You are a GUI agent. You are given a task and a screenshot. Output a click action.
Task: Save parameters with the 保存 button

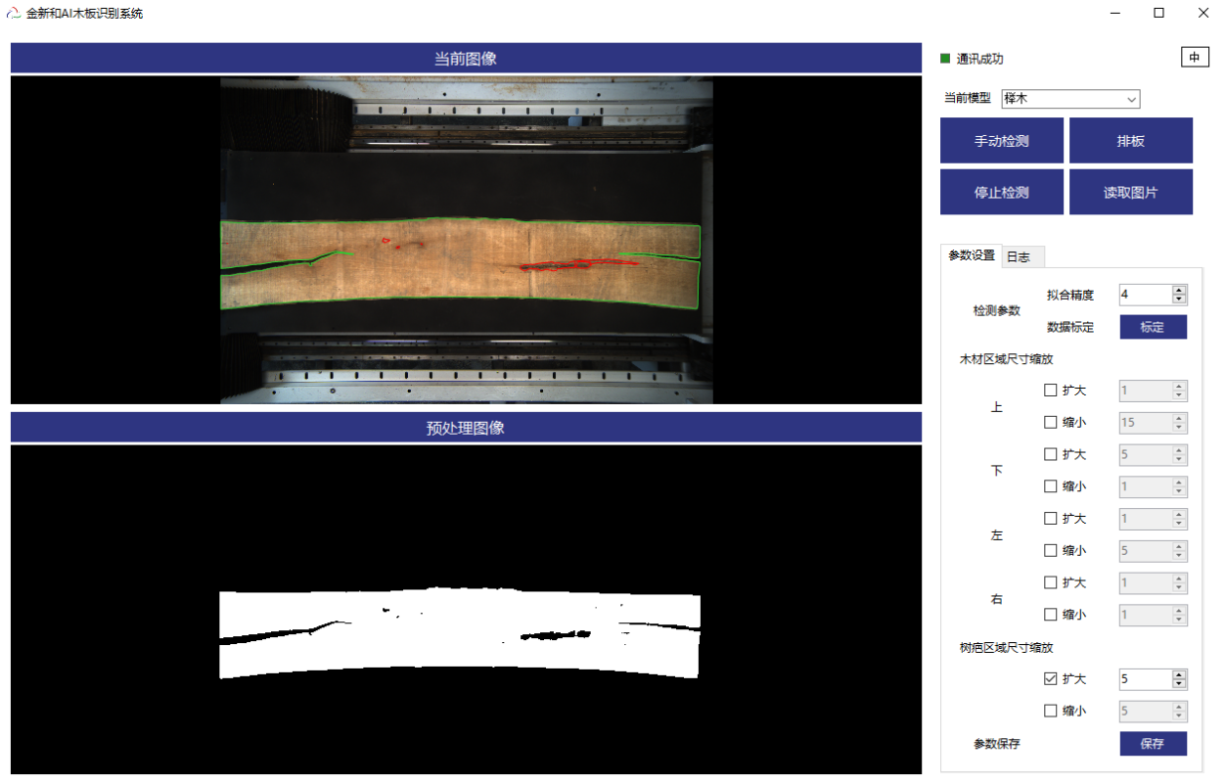point(1153,744)
